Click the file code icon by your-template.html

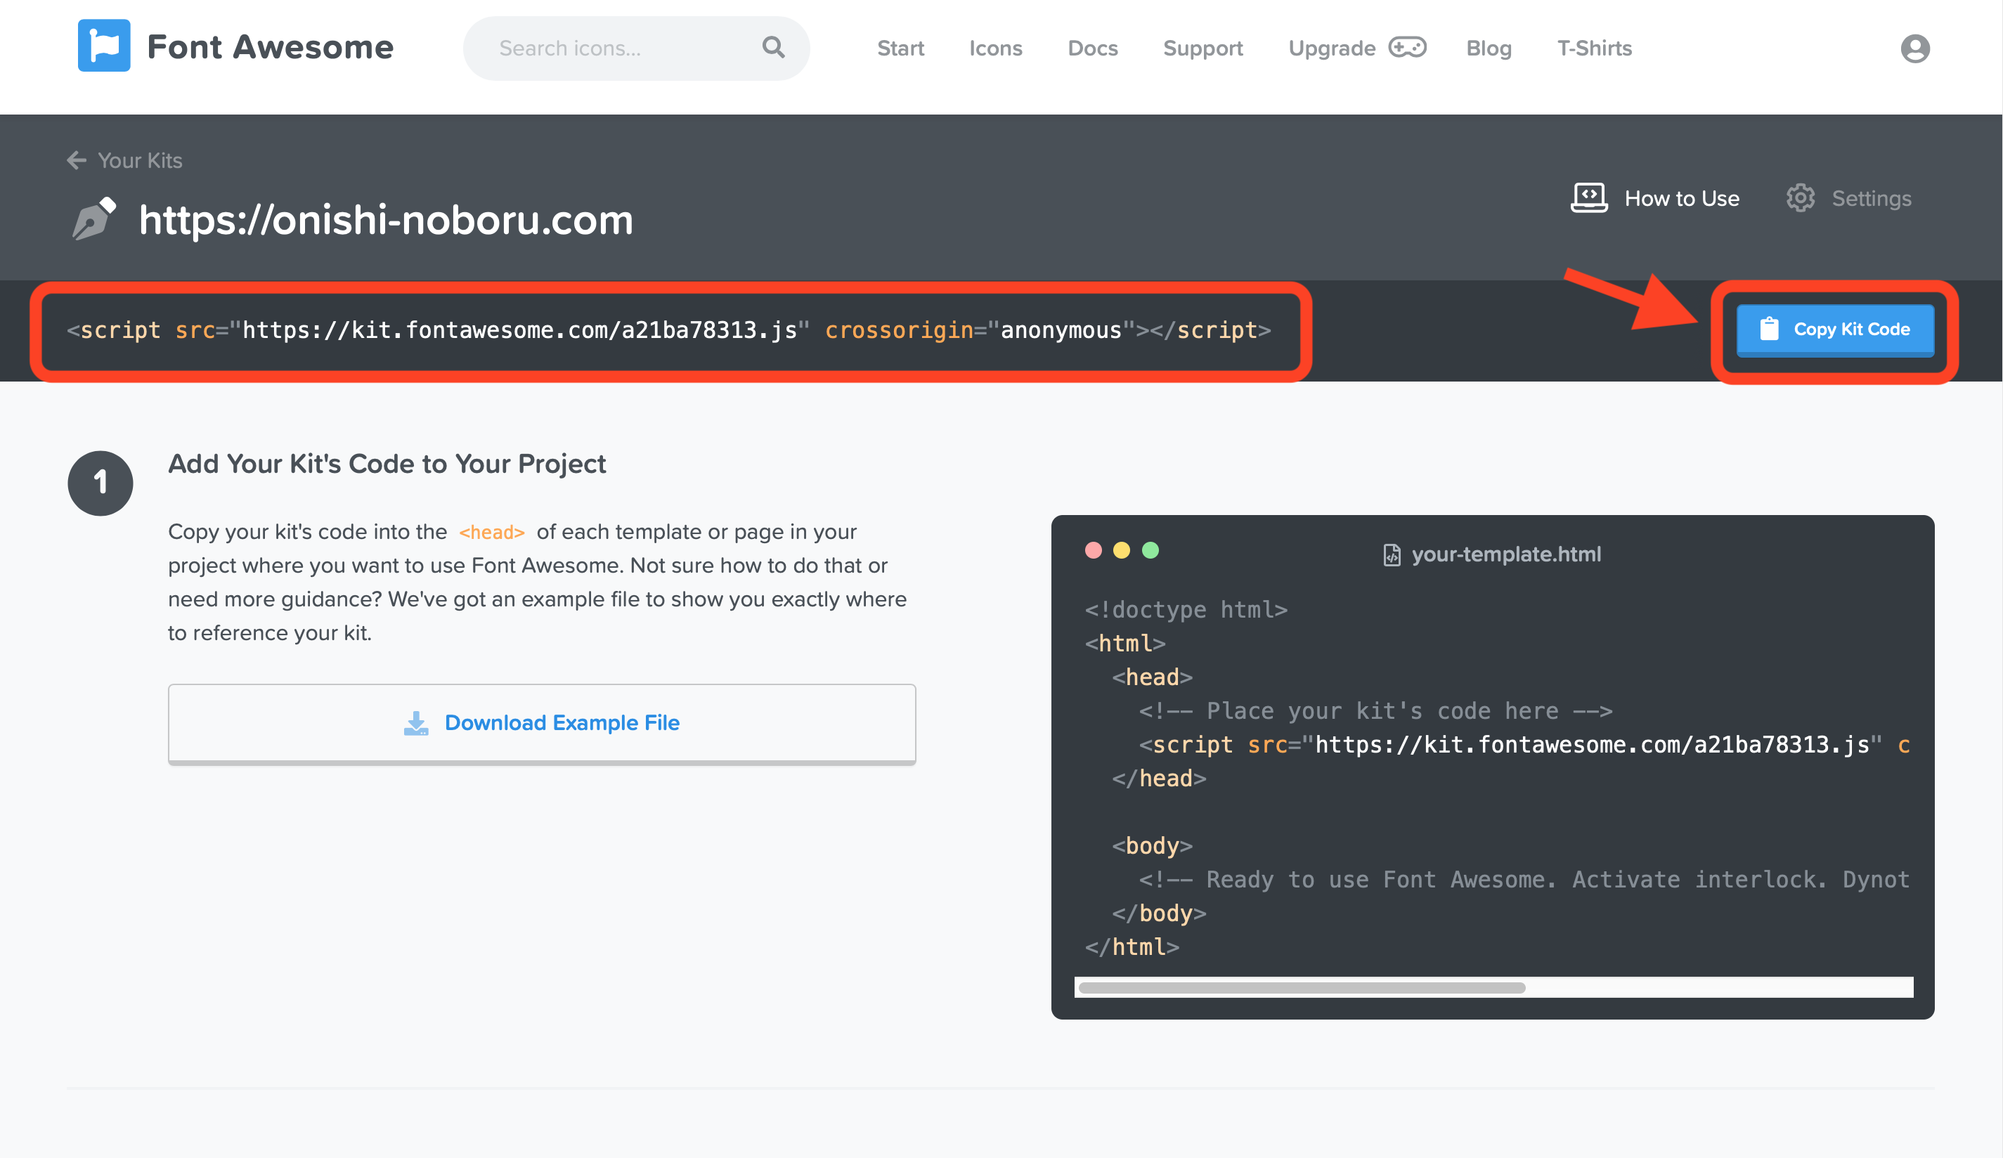(1392, 555)
